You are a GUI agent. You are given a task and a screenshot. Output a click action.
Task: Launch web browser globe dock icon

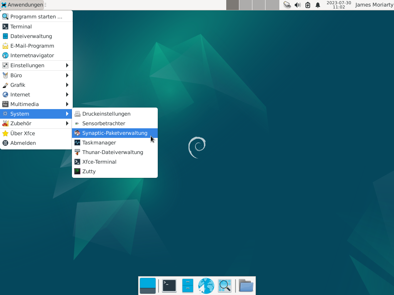(206, 286)
